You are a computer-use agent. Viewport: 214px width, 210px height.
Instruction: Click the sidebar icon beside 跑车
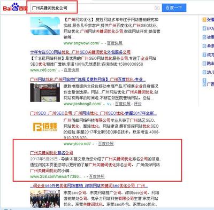pos(204,63)
